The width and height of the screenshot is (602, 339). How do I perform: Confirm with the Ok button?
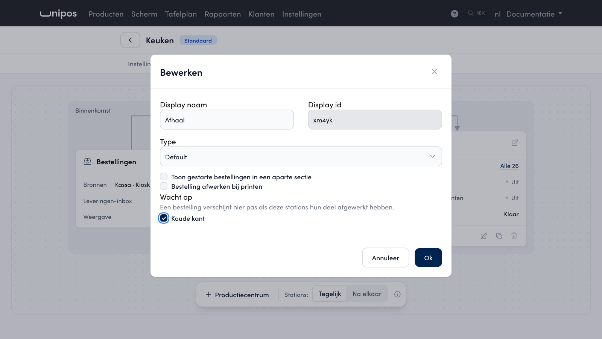428,258
